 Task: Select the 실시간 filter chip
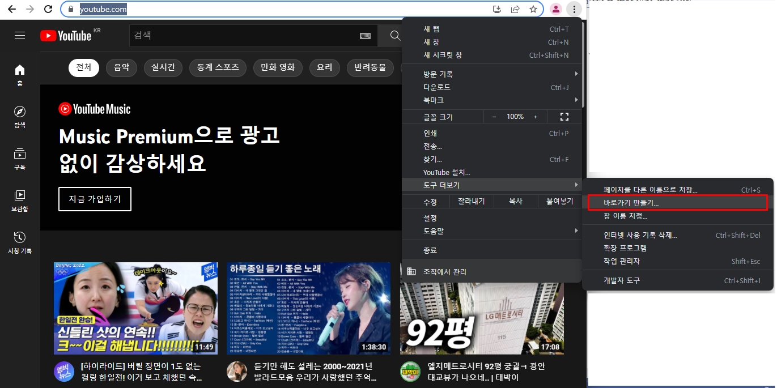(x=163, y=67)
